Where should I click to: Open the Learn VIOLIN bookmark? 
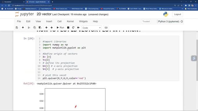[135, 9]
